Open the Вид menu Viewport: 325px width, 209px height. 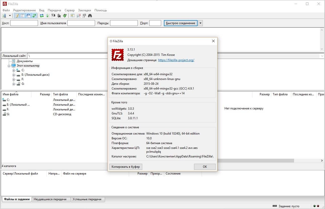click(x=42, y=10)
